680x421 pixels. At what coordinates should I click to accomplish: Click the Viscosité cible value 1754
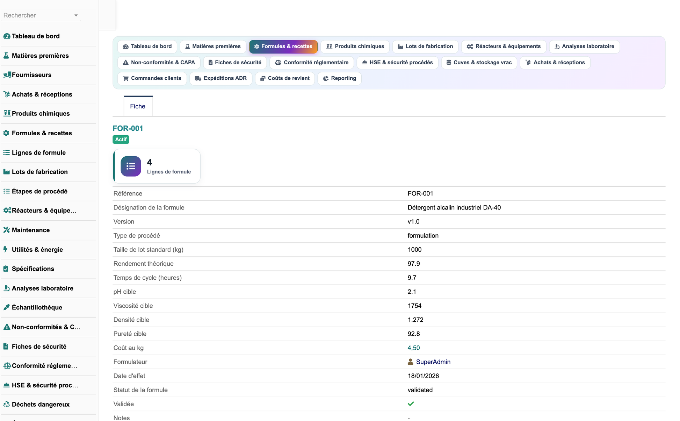(414, 306)
